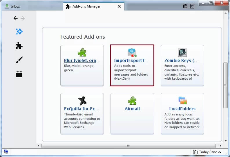Click the Inbox tab download icon
The height and width of the screenshot is (157, 230).
7,6
